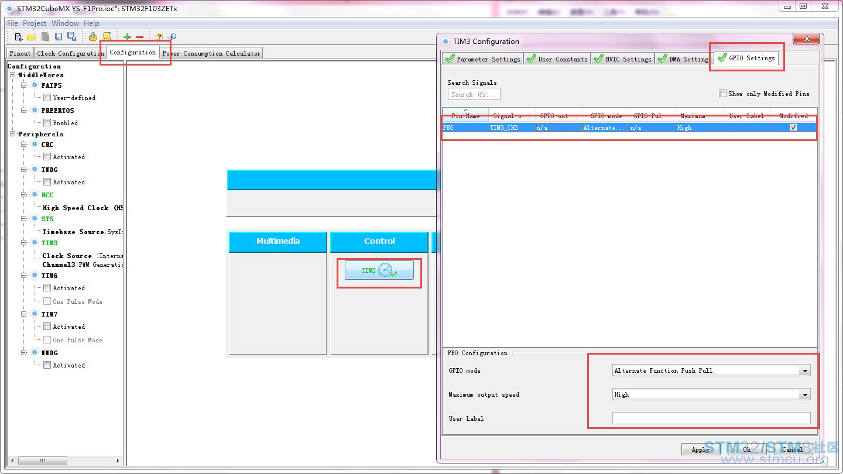Image resolution: width=843 pixels, height=474 pixels.
Task: Toggle Show only Modified Pins checkbox
Action: [723, 94]
